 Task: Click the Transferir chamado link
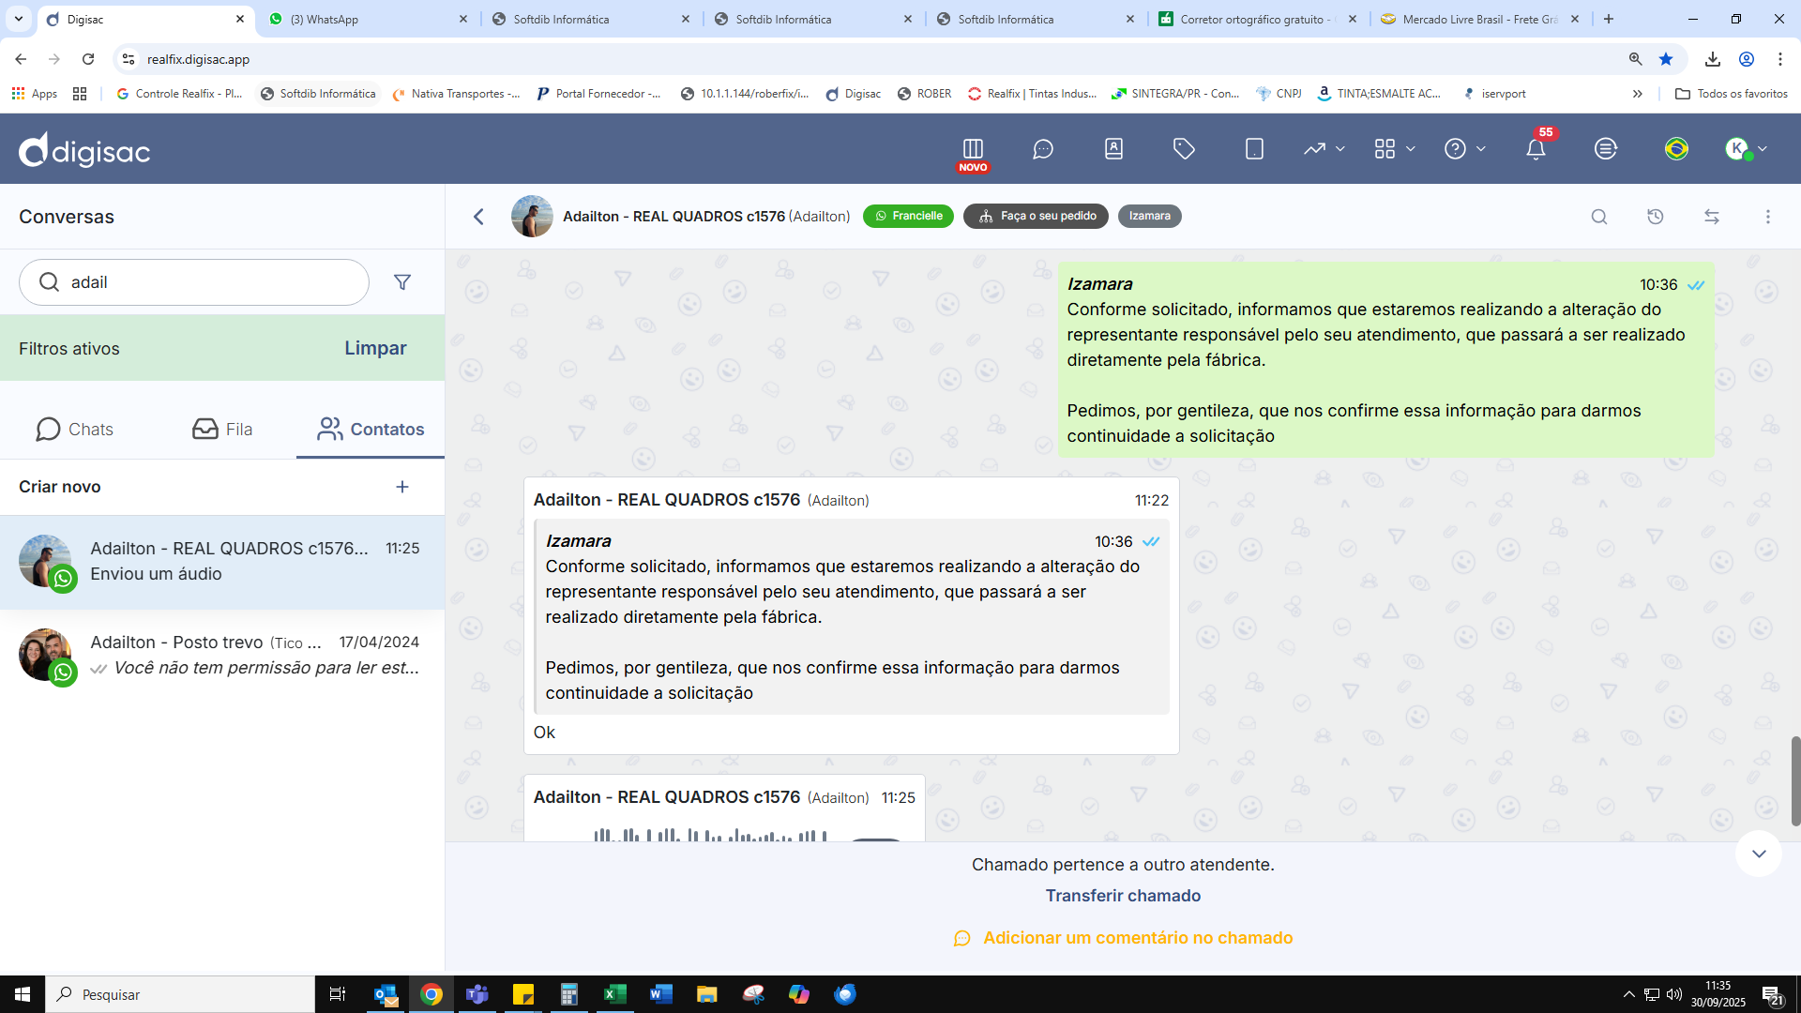1123,896
